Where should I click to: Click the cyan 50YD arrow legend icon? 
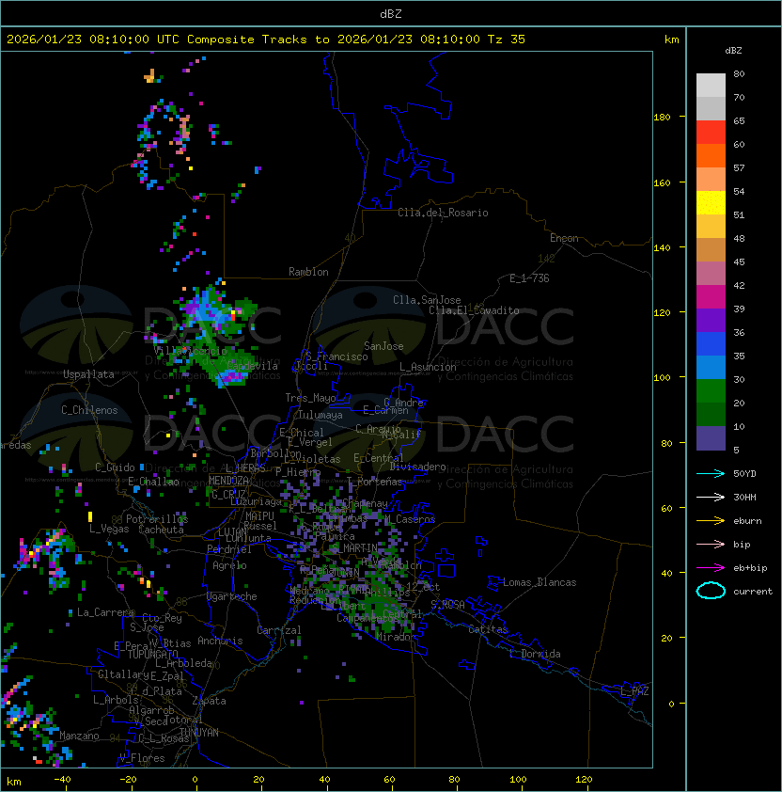tap(711, 473)
